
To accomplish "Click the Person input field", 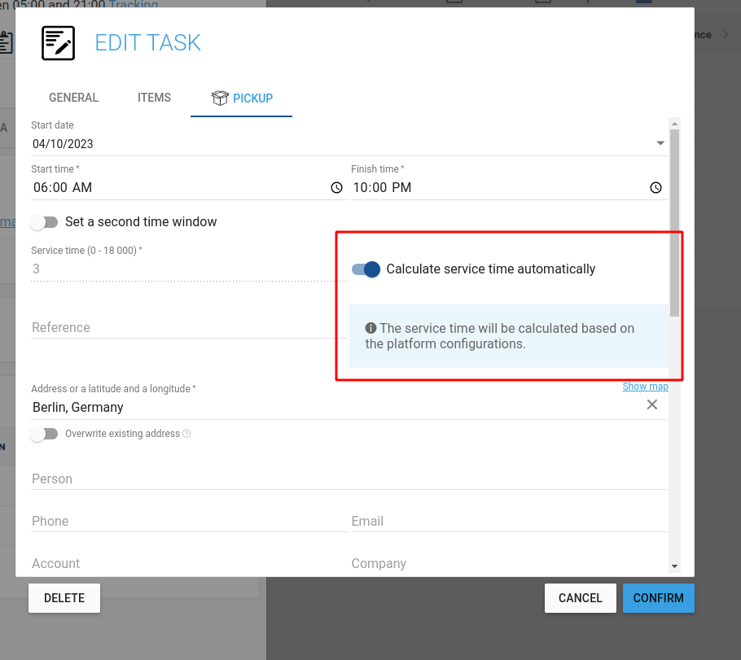I will pos(349,479).
